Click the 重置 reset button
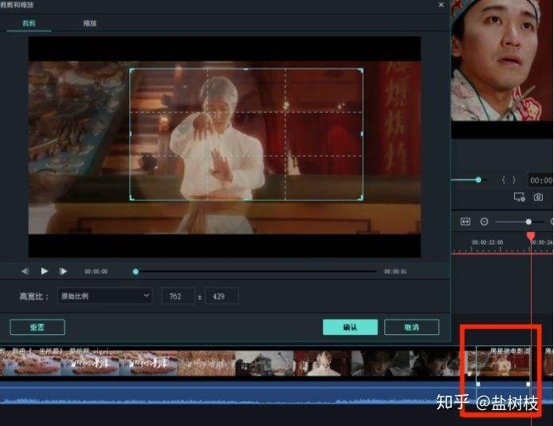Image resolution: width=554 pixels, height=426 pixels. pos(37,327)
